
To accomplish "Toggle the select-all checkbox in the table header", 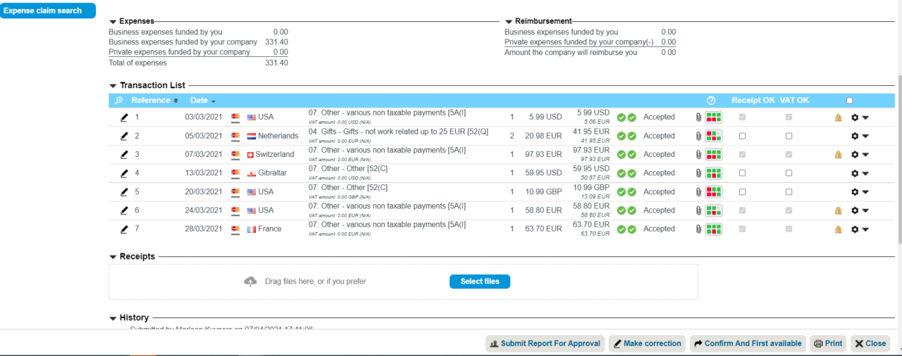I will 849,101.
